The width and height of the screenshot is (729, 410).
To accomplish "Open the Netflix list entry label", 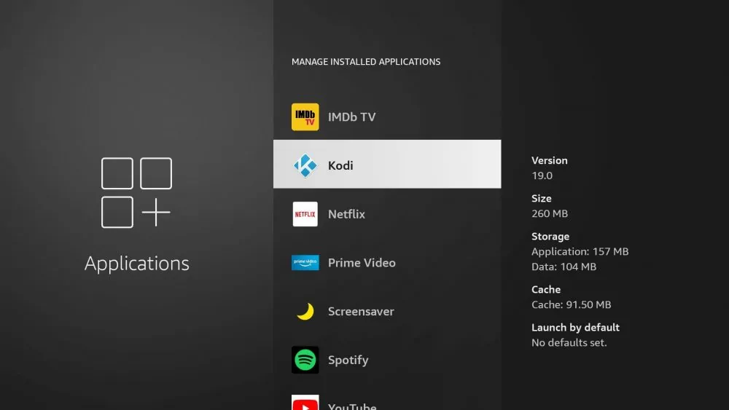I will (346, 214).
